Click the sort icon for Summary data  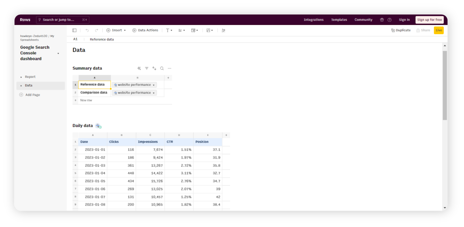tap(154, 68)
